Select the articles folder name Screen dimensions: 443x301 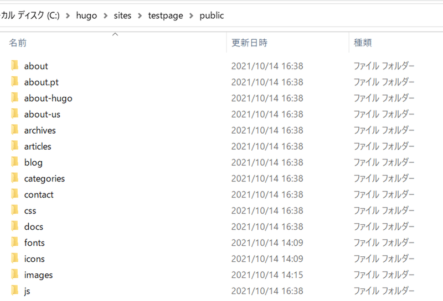click(38, 146)
